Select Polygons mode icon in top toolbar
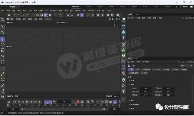The width and height of the screenshot is (194, 116). tap(41, 15)
